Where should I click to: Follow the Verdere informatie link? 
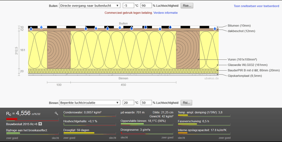pyautogui.click(x=166, y=13)
